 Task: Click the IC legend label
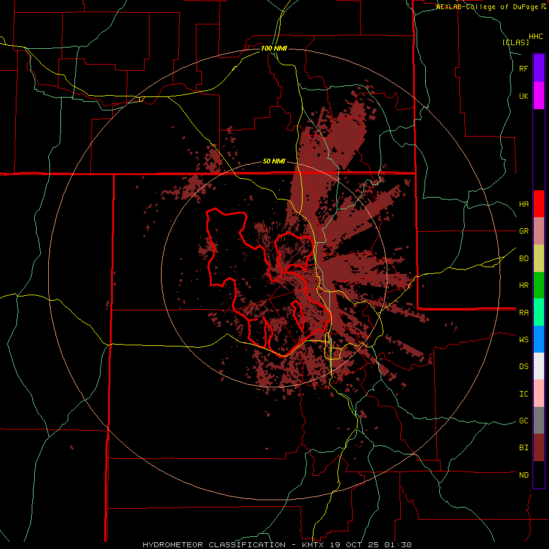point(524,393)
